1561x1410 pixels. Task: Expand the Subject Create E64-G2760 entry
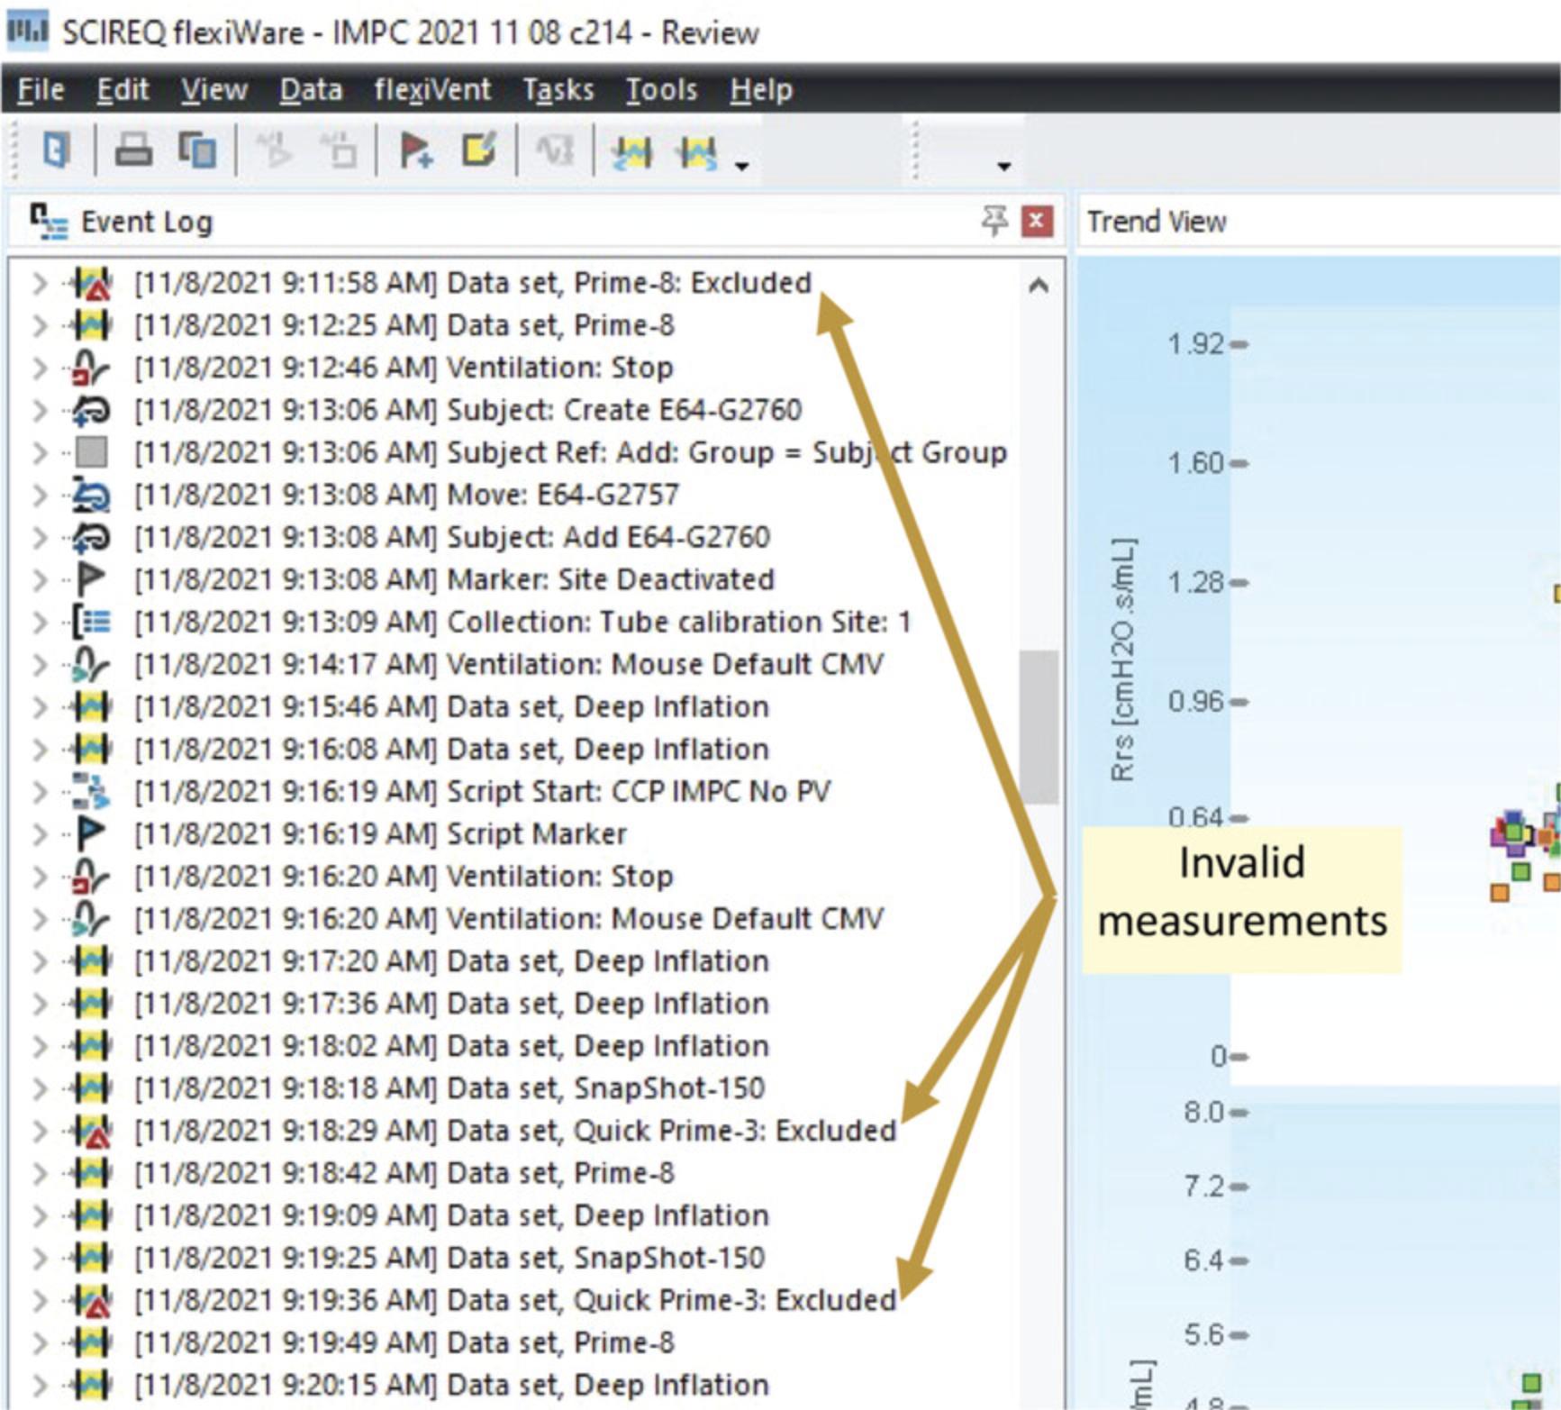coord(39,410)
